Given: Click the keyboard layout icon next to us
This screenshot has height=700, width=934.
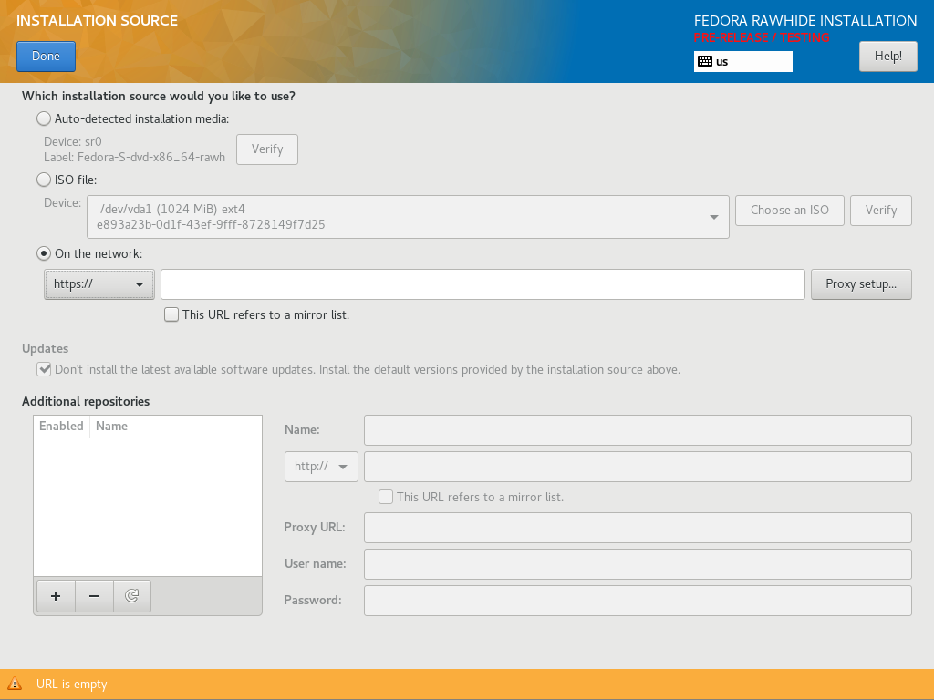Looking at the screenshot, I should pyautogui.click(x=705, y=61).
